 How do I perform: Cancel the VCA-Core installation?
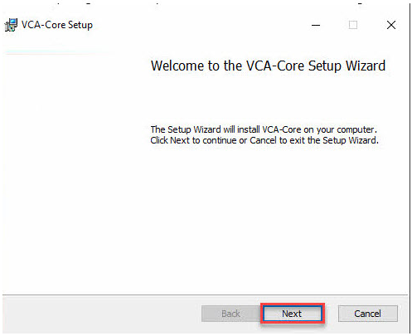coord(368,314)
